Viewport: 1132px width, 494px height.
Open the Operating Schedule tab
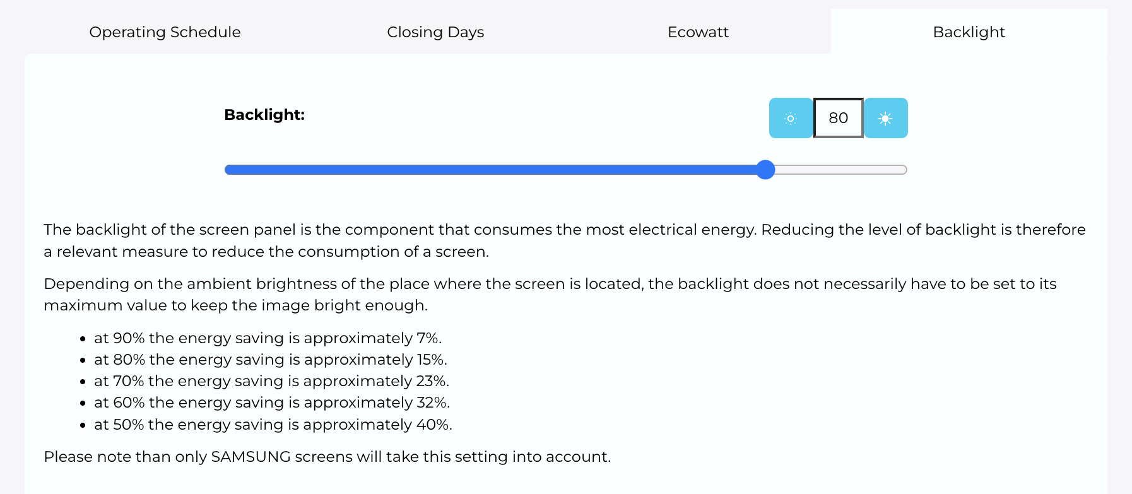(165, 32)
